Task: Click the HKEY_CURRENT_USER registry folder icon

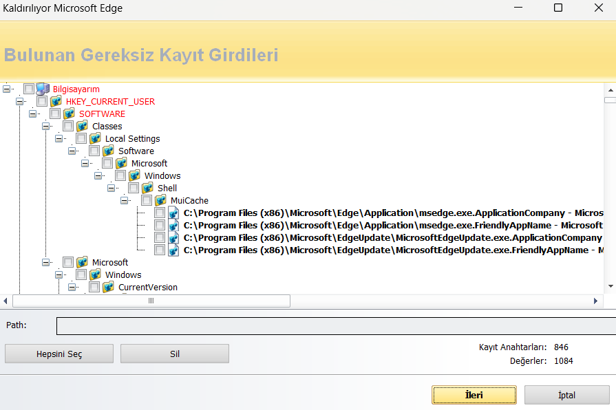Action: [56, 101]
